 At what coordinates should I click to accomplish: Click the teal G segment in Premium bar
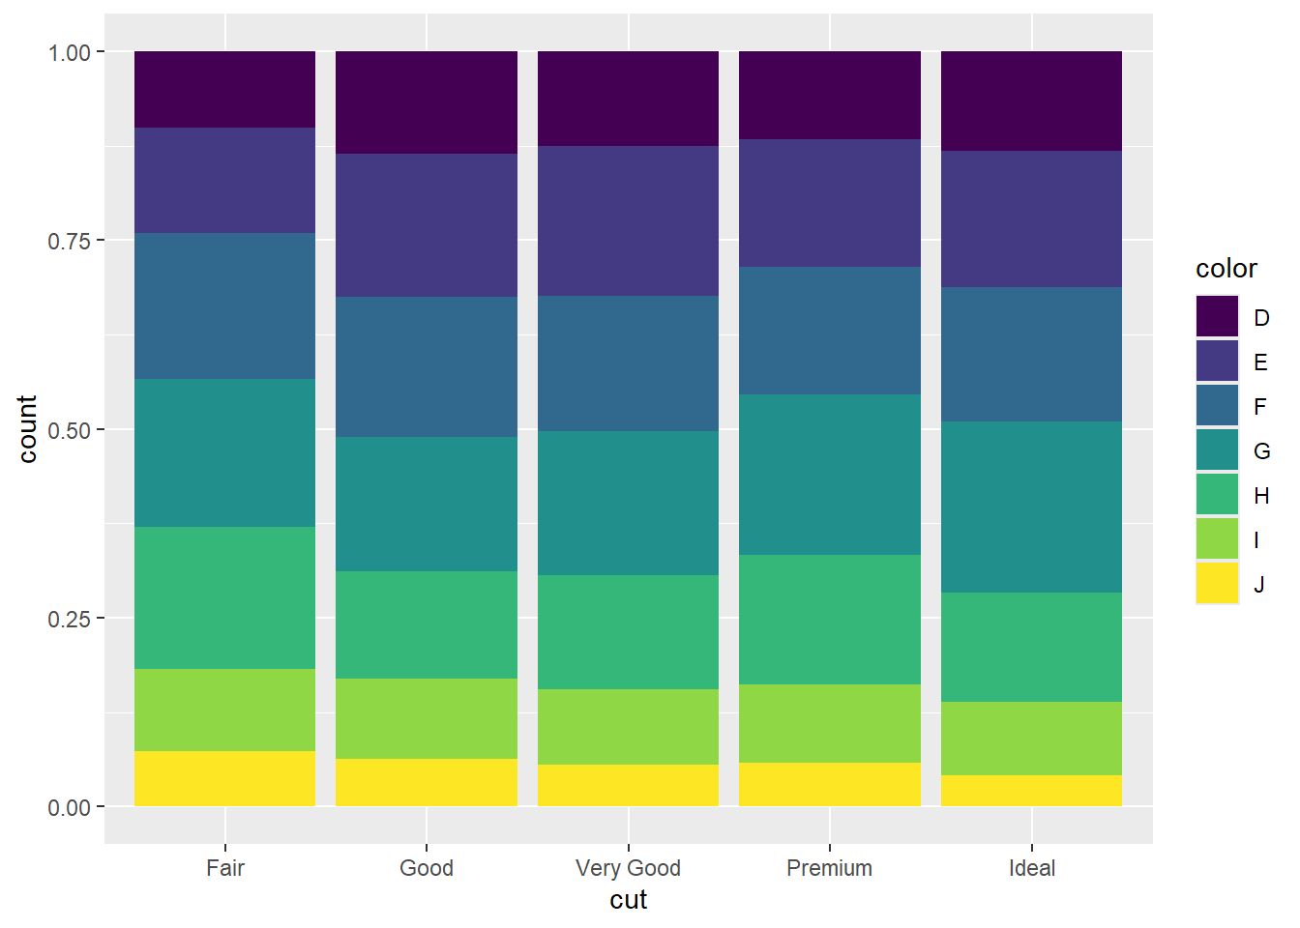pyautogui.click(x=830, y=475)
